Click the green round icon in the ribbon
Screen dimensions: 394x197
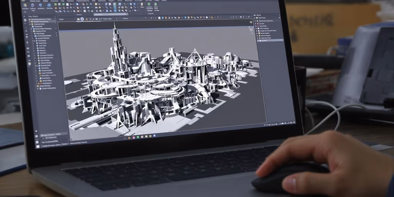pos(149,4)
